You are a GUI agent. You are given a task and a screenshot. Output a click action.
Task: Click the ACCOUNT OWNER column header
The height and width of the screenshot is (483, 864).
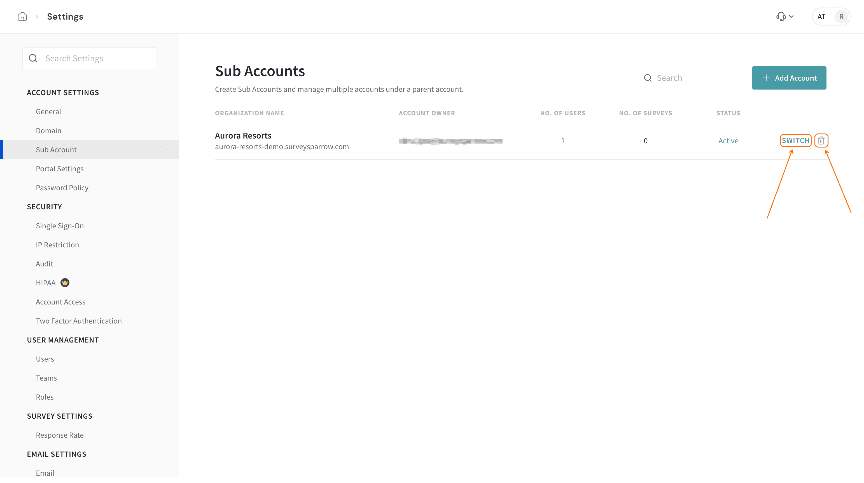pyautogui.click(x=427, y=113)
